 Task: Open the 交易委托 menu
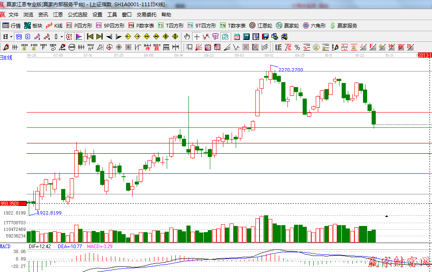(x=147, y=15)
